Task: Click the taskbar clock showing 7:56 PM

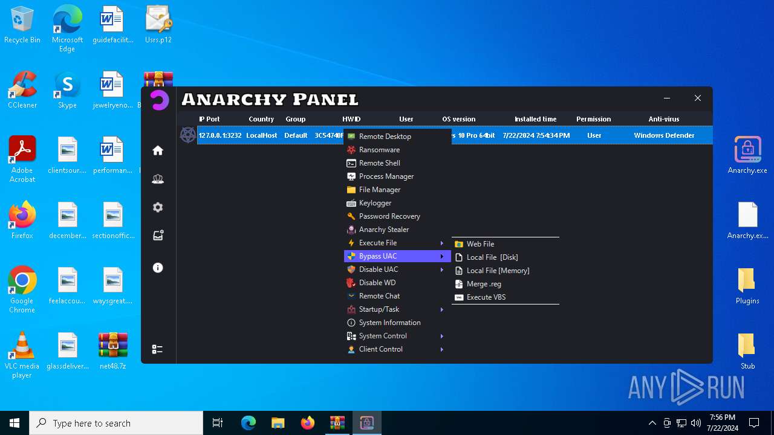Action: (x=723, y=423)
